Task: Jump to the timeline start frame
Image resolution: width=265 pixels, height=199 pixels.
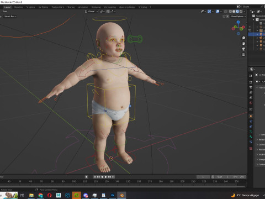Action: [x=94, y=177]
